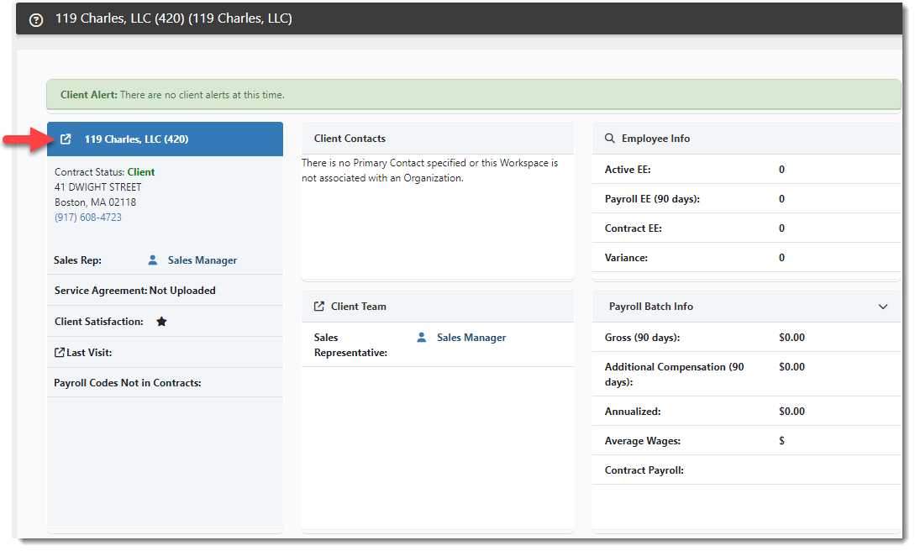Click the Sales Representative label
915x551 pixels.
350,344
